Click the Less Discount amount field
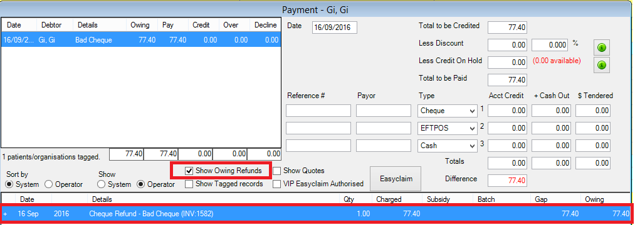The image size is (635, 225). tap(507, 45)
